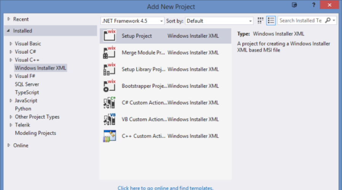Select the Installed label

(22, 31)
